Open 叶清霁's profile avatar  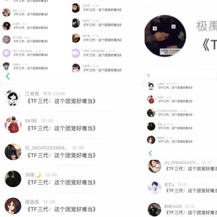(x=6, y=26)
